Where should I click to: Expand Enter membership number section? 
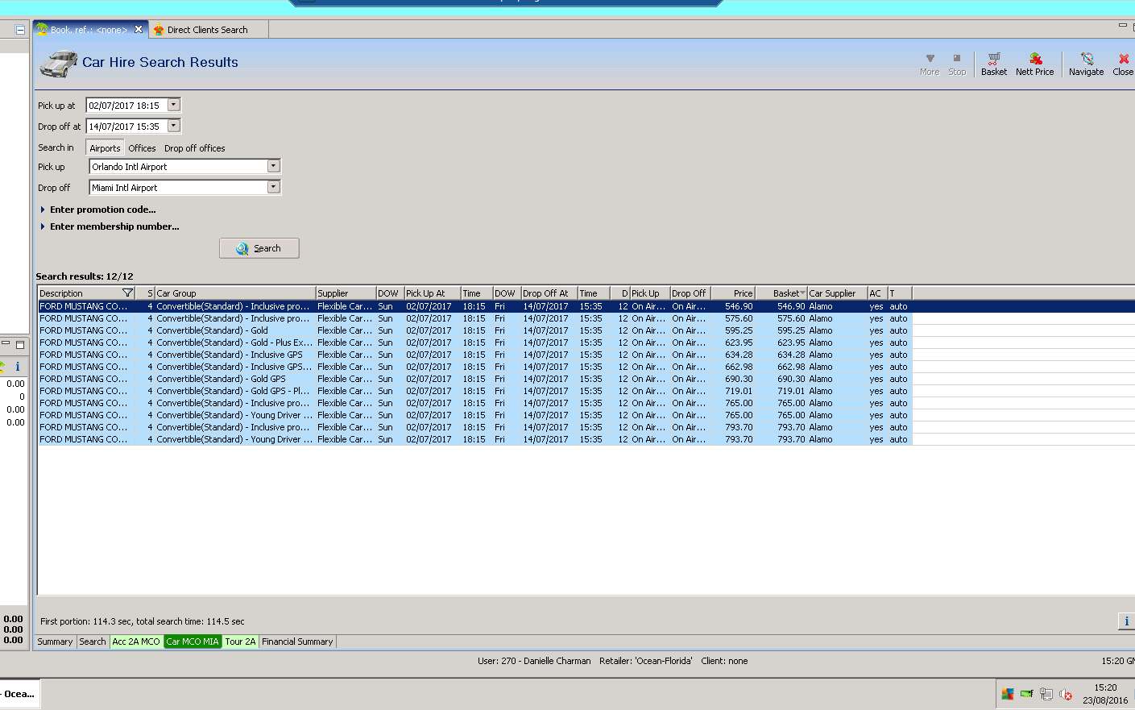tap(110, 226)
